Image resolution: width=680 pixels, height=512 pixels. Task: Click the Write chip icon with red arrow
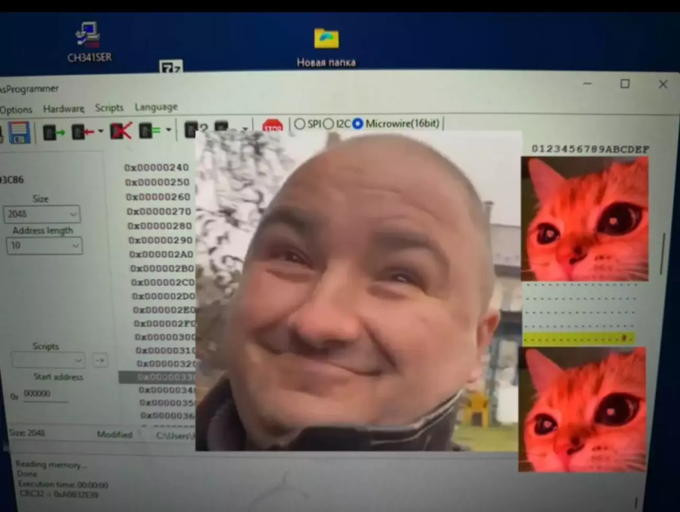coord(82,131)
